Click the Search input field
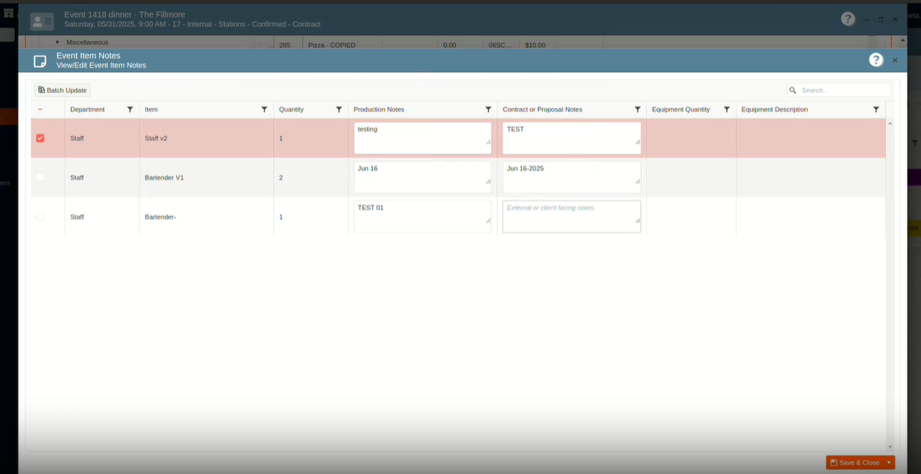The image size is (921, 474). tap(843, 90)
